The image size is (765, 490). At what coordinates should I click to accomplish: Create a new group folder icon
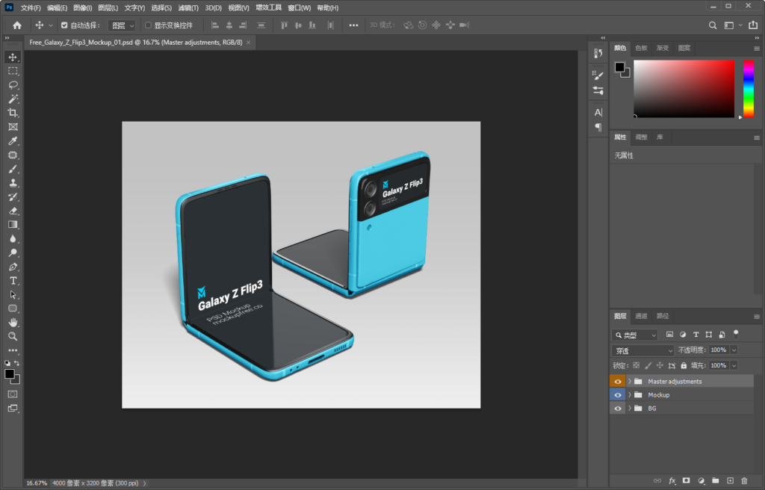click(x=715, y=481)
